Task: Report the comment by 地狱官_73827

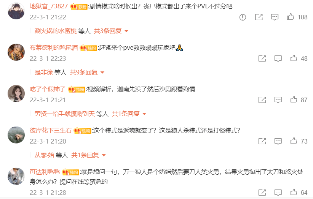Action: click(243, 17)
